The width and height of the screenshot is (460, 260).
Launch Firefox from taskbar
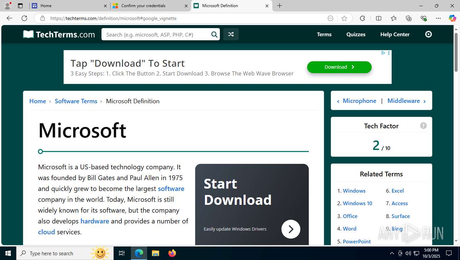tap(172, 253)
